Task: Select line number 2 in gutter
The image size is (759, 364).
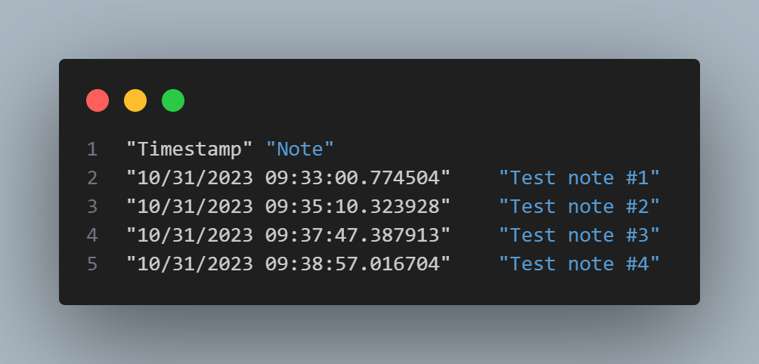Action: pyautogui.click(x=92, y=178)
